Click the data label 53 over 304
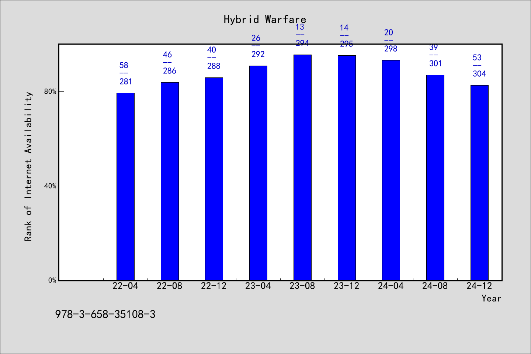The width and height of the screenshot is (531, 354). click(x=479, y=66)
